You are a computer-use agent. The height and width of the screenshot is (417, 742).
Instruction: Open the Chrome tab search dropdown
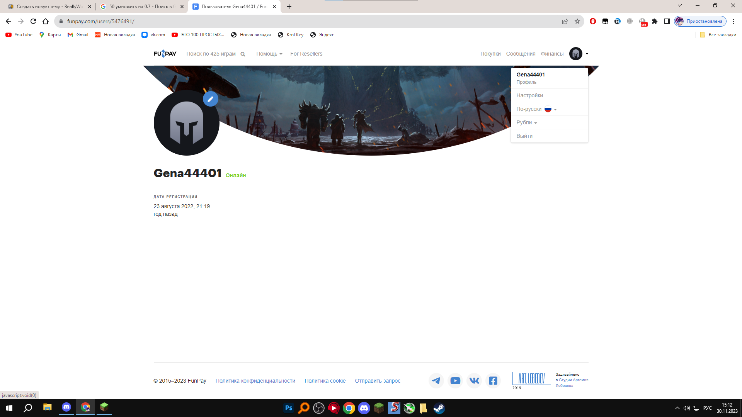[680, 5]
